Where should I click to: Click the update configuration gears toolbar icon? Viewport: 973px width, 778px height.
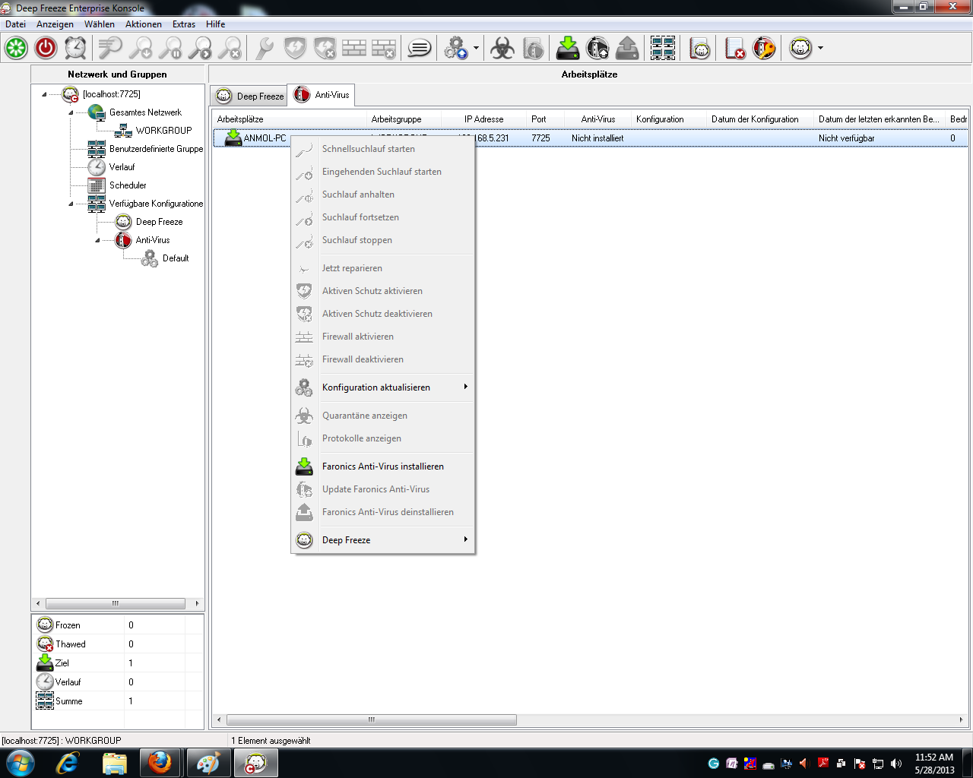click(x=455, y=48)
